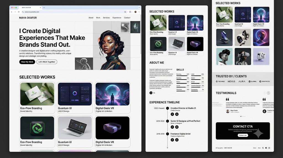This screenshot has width=283, height=158.
Task: Select the active first testimonial pagination dot
Action: 241,117
